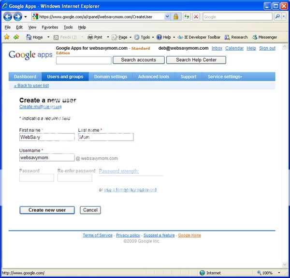Viewport: 290px width, 278px height.
Task: Click the Help link in page header
Action: click(x=251, y=48)
